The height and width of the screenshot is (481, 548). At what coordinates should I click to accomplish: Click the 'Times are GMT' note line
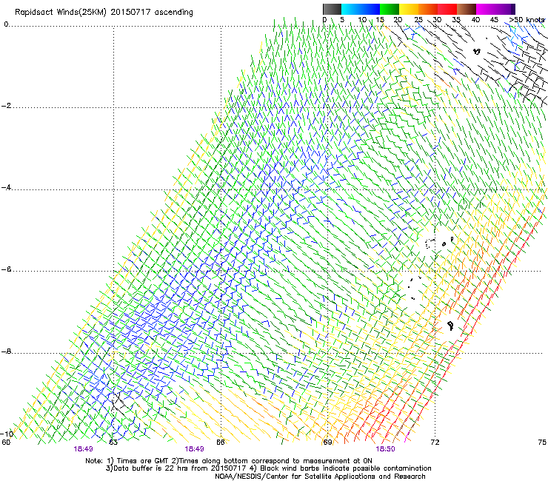229,461
